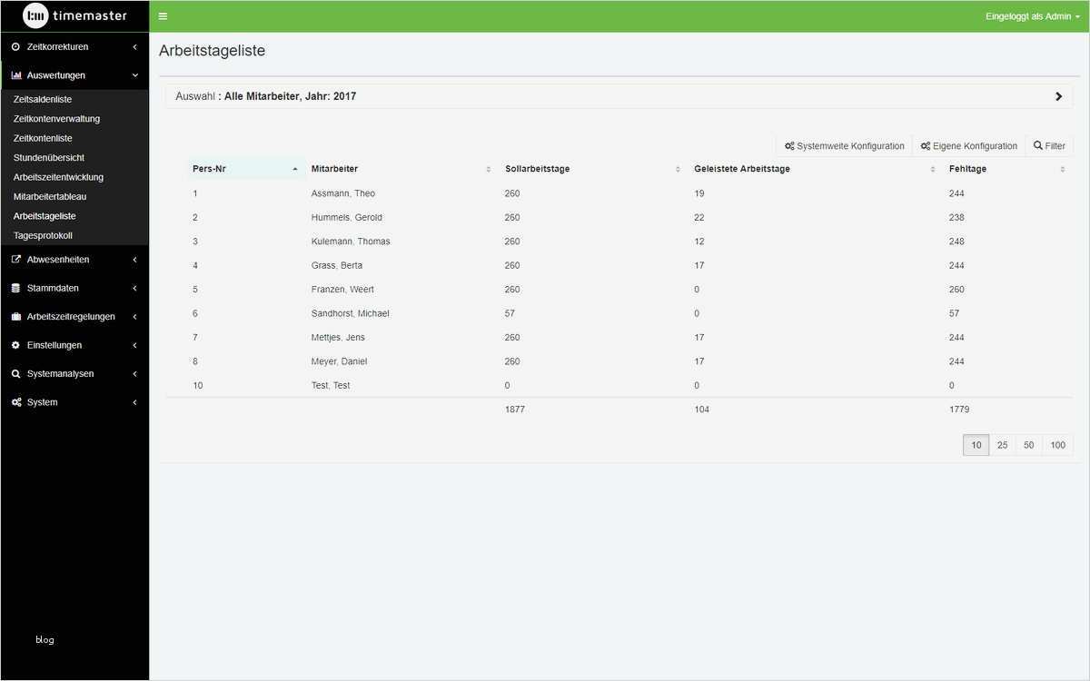Click the Arbeitszeitregelungen briefcase icon
Image resolution: width=1090 pixels, height=681 pixels.
click(15, 316)
